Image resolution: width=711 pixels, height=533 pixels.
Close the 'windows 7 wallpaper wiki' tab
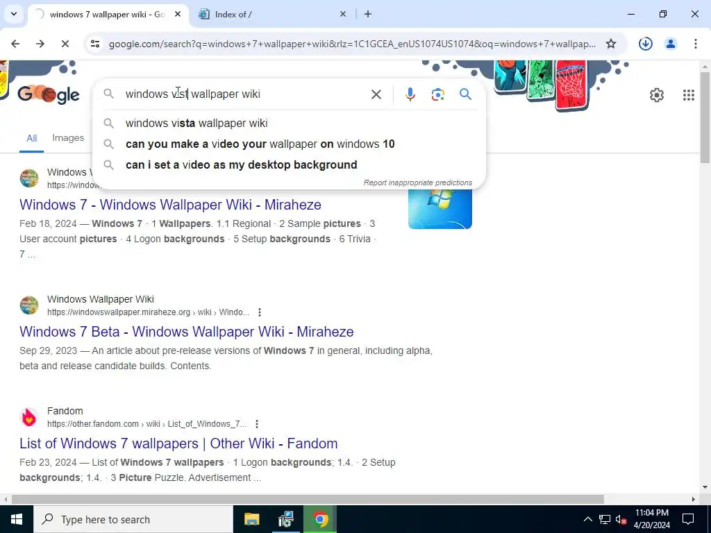(178, 14)
